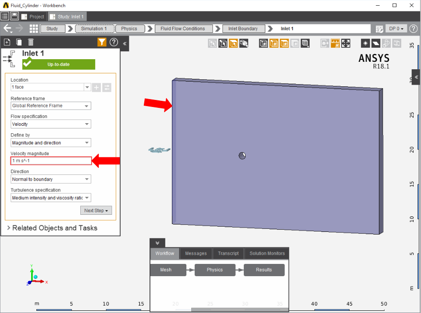Go to Study breadcrumb

53,28
